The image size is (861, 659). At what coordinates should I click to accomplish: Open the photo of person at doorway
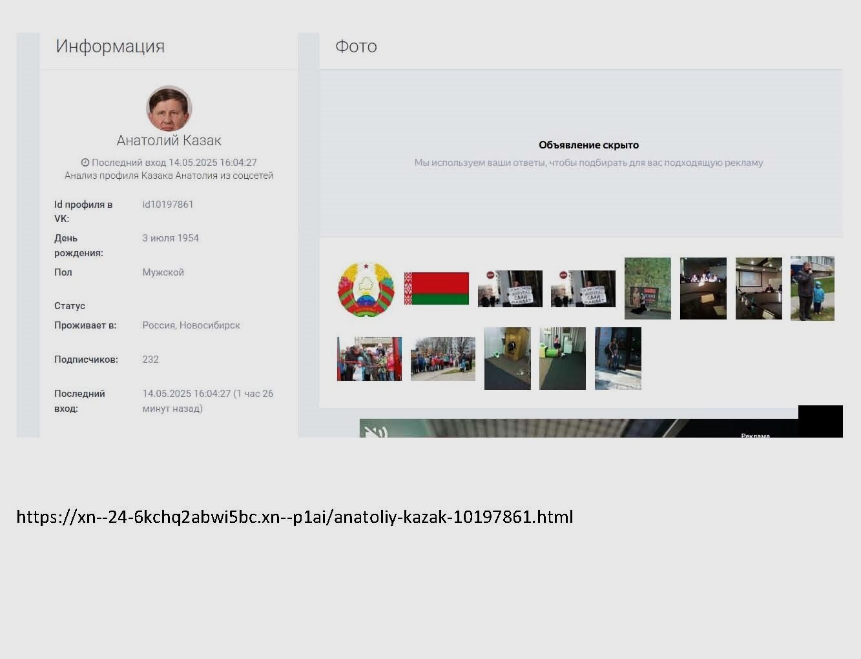(618, 359)
